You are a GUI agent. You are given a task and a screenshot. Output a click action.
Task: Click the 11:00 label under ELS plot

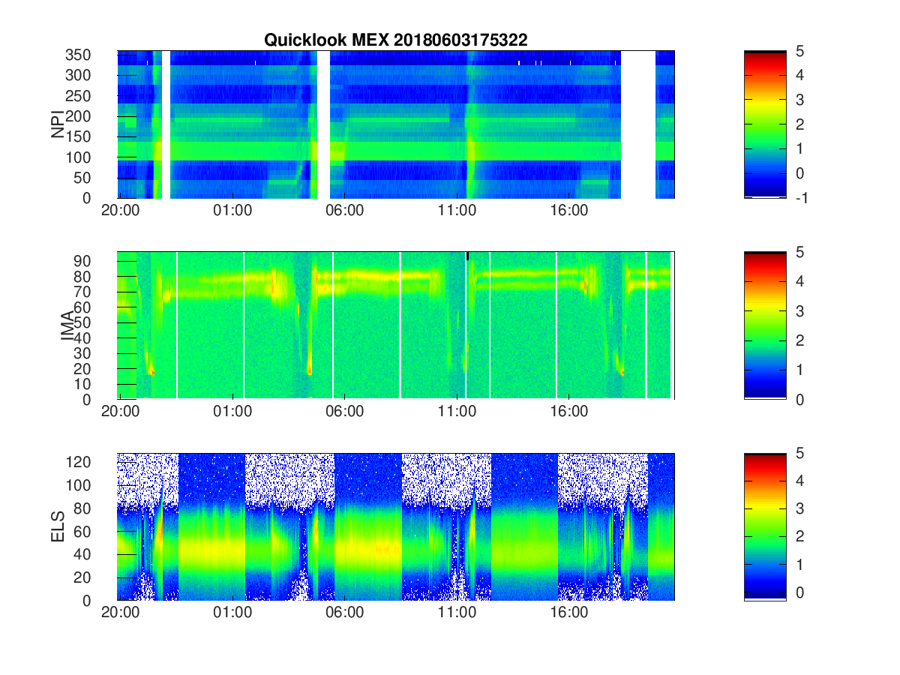(x=457, y=613)
